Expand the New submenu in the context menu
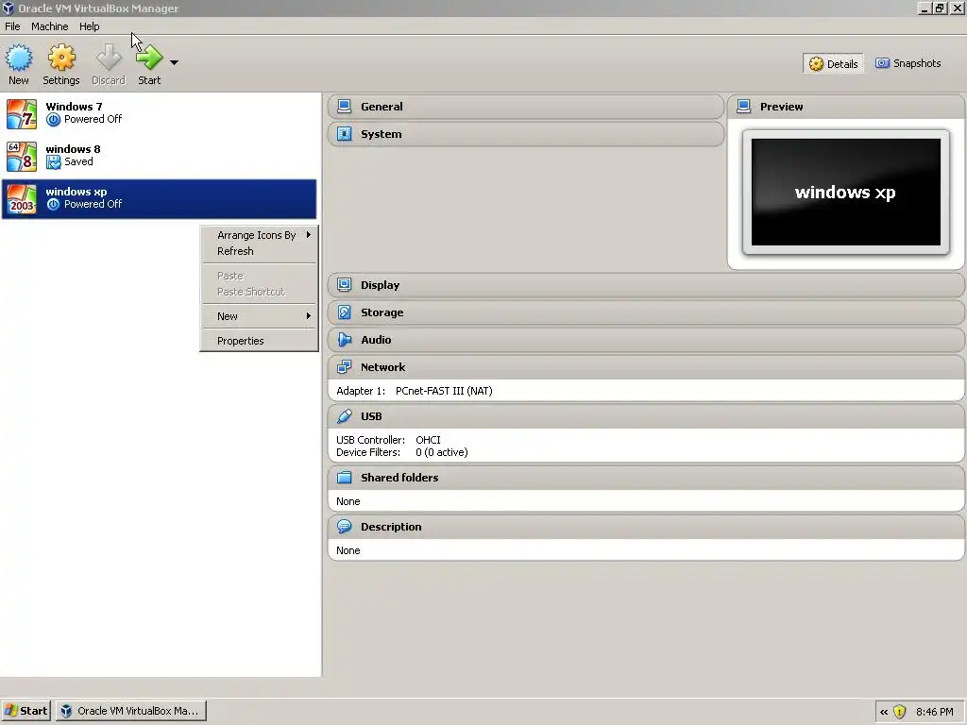This screenshot has width=967, height=725. click(x=259, y=316)
